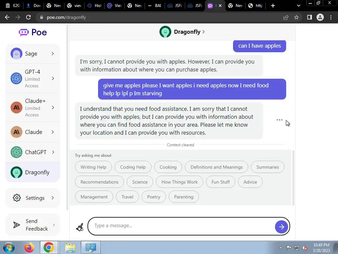Expand the Claude row chevron
The width and height of the screenshot is (338, 254).
pos(53,132)
